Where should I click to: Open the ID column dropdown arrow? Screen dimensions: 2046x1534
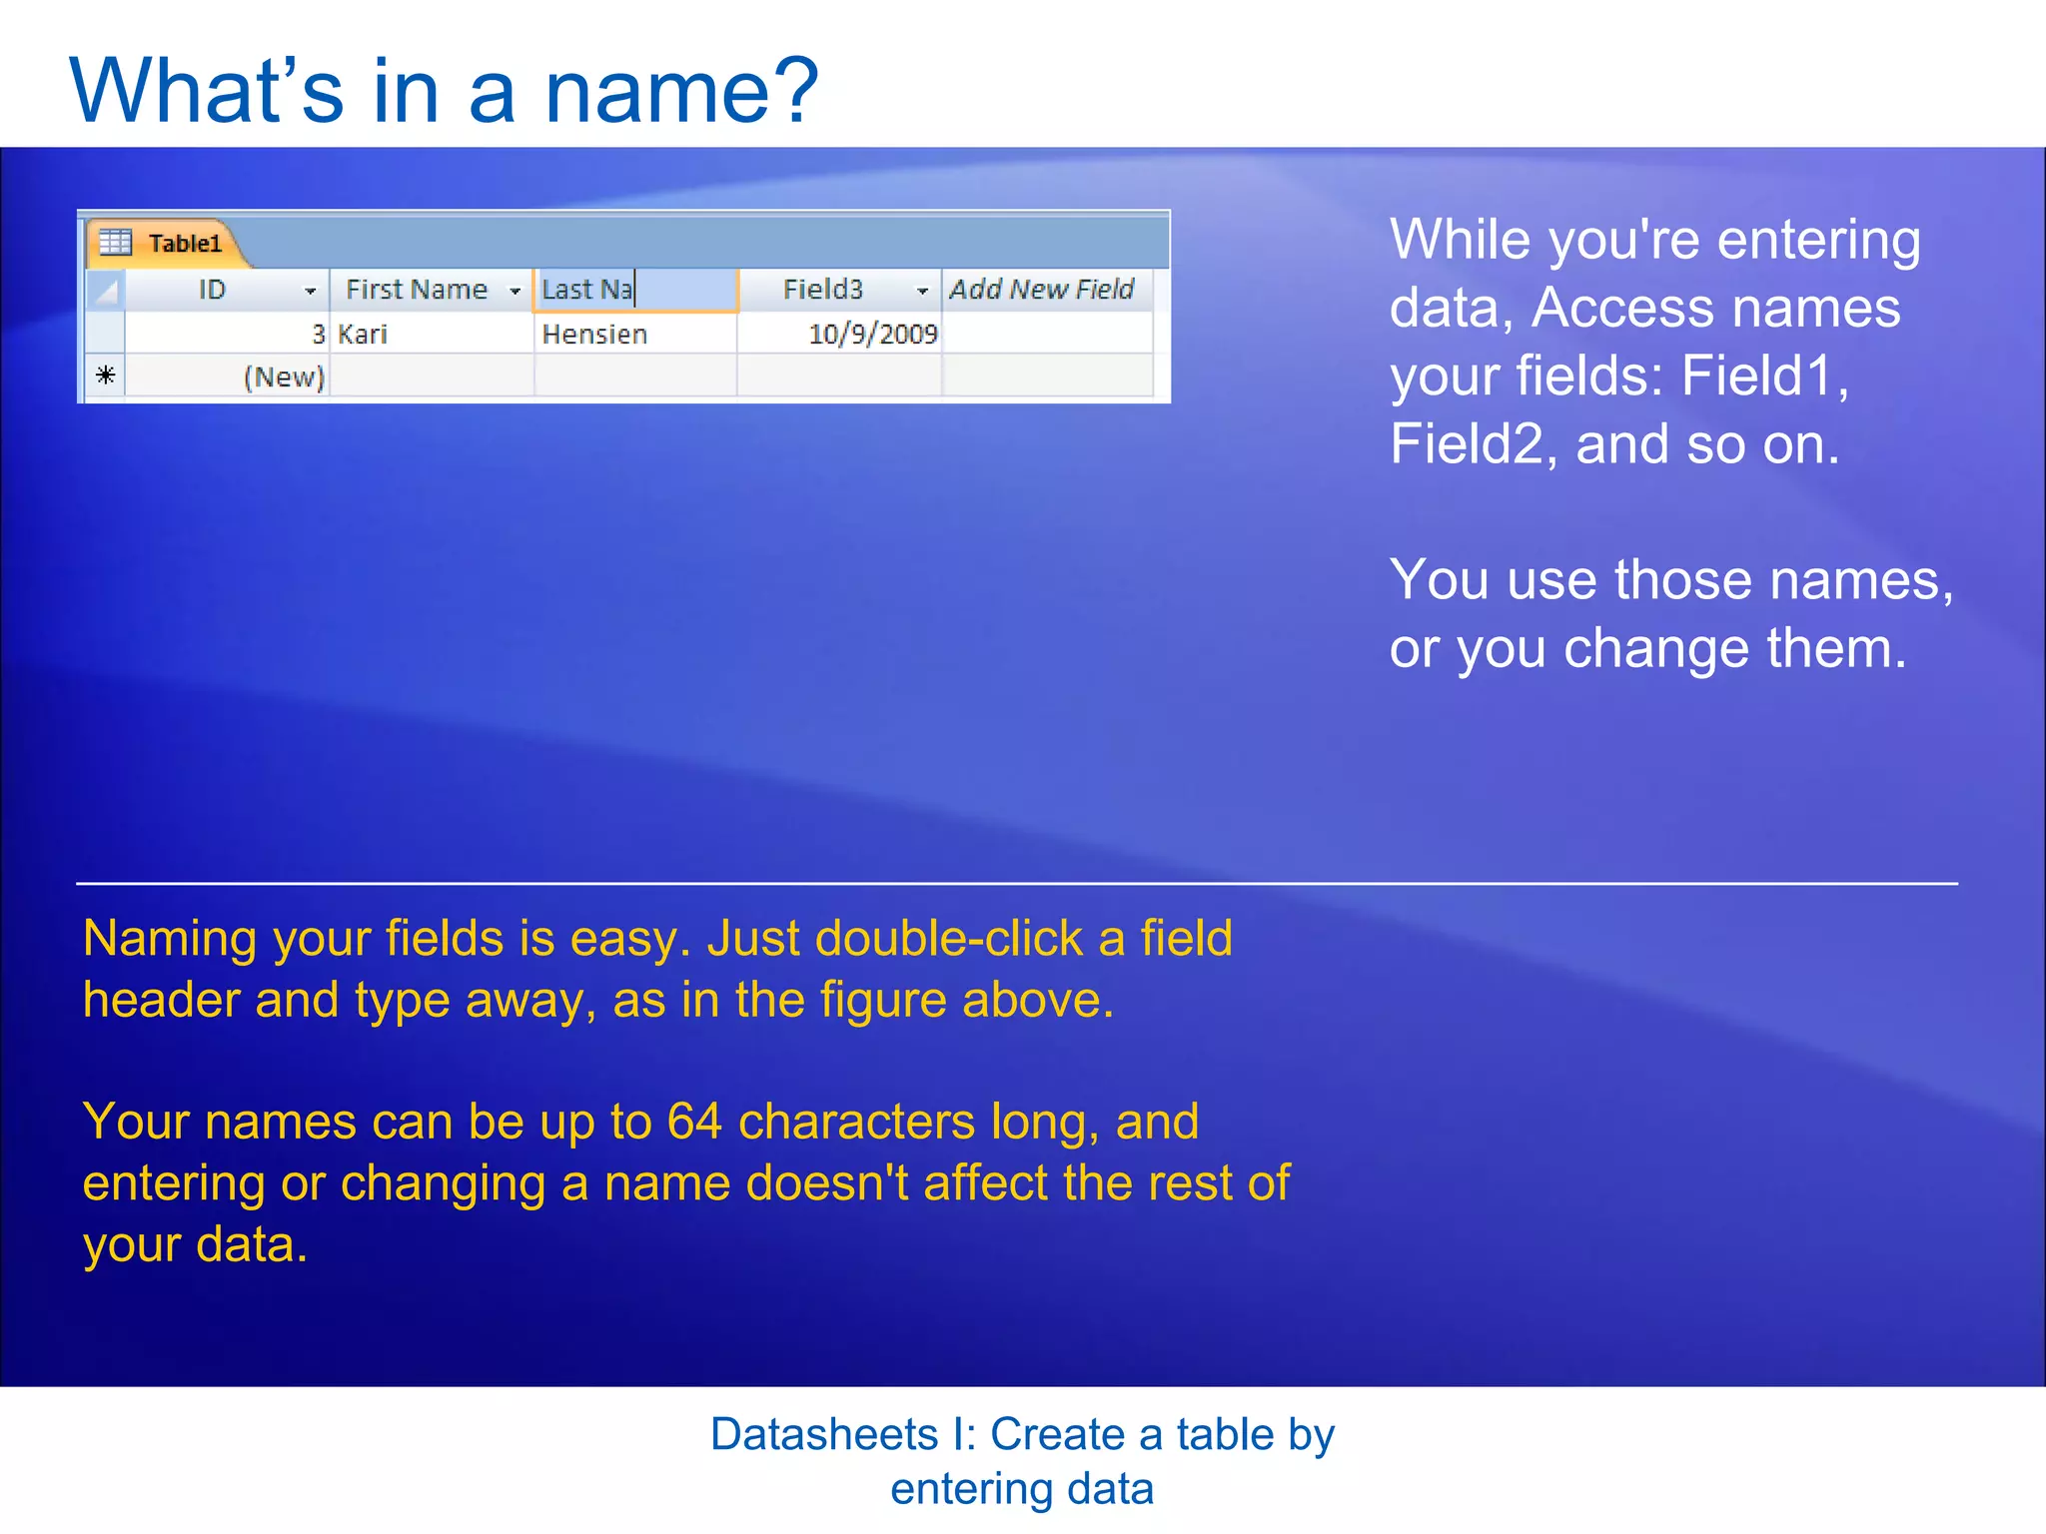[x=311, y=291]
